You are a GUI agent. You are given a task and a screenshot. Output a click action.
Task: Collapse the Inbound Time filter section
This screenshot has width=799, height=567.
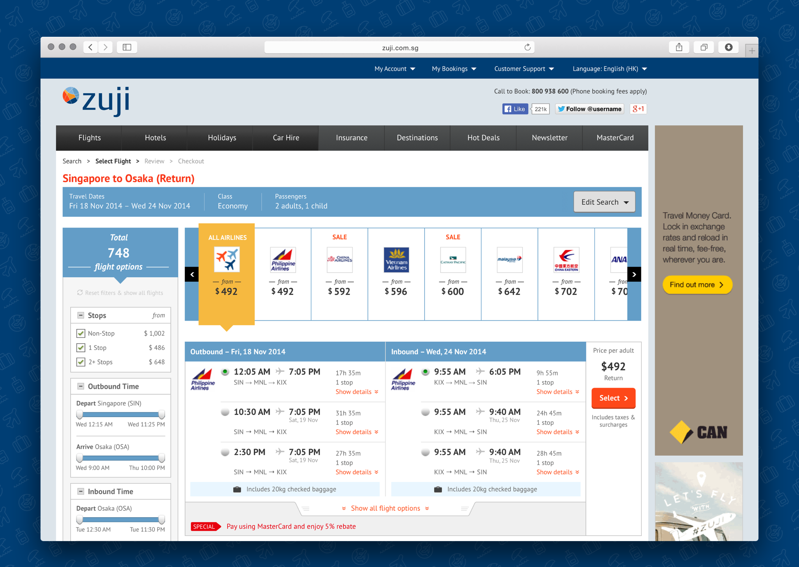click(x=81, y=491)
